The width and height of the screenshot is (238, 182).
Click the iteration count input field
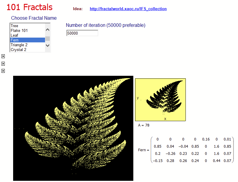82,33
